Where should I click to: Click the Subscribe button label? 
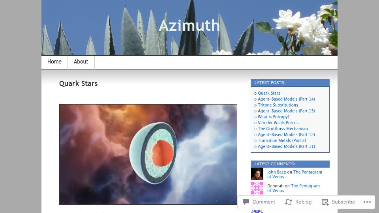343,202
